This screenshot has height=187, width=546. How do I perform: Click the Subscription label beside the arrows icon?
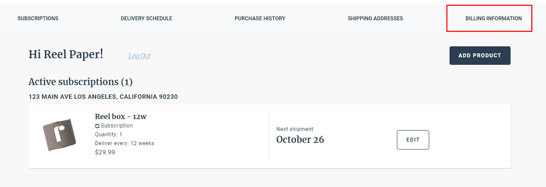[117, 126]
